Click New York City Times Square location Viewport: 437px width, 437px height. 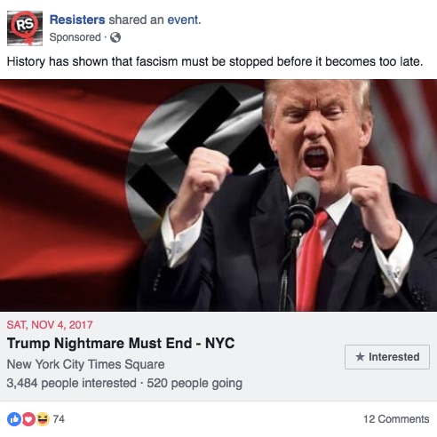pyautogui.click(x=85, y=364)
